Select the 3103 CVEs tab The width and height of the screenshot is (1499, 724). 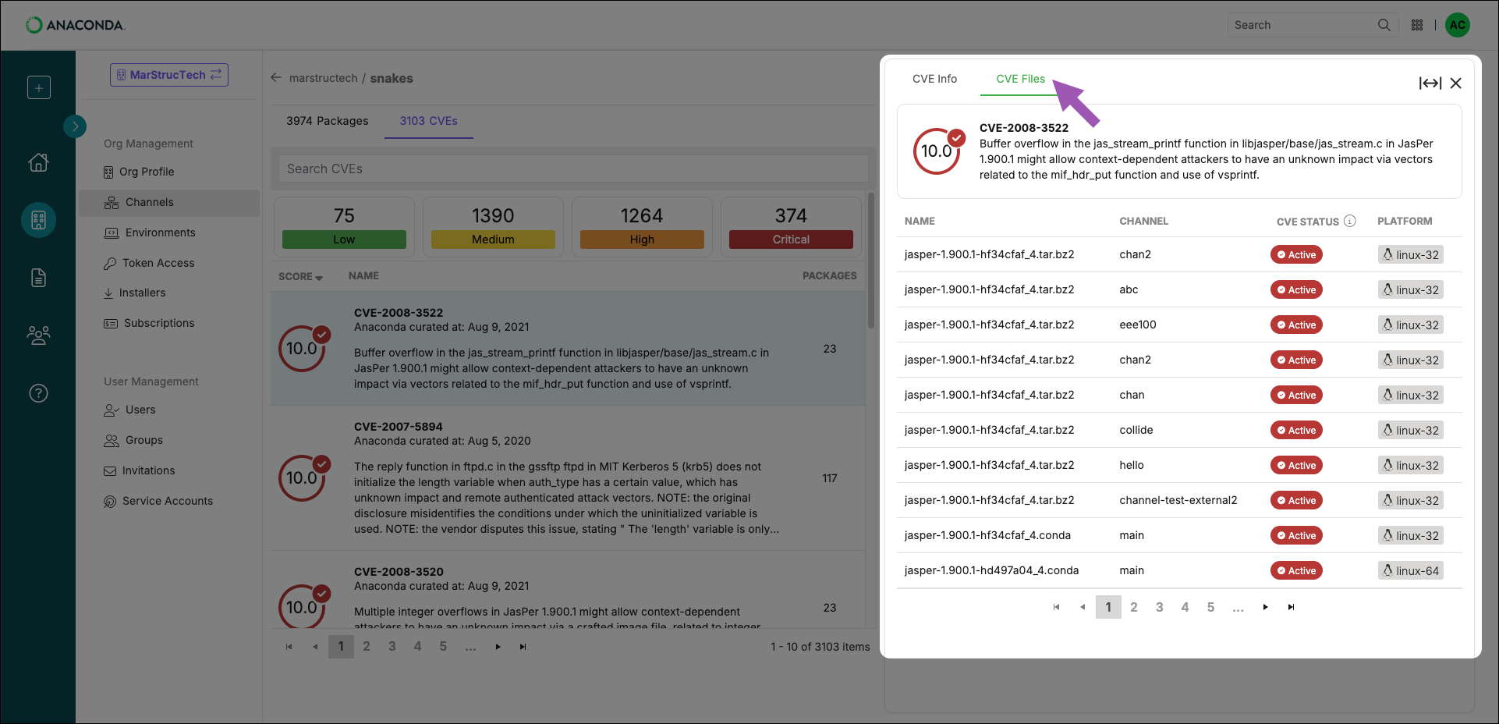coord(428,121)
